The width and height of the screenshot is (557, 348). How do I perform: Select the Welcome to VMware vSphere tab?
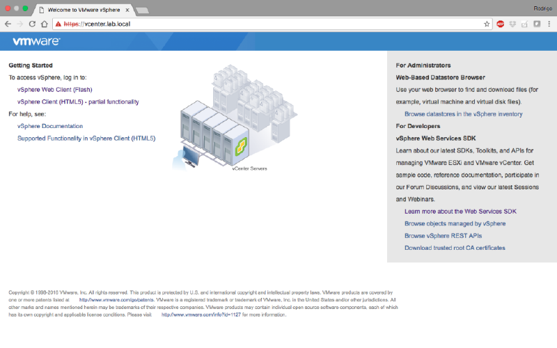pyautogui.click(x=82, y=10)
